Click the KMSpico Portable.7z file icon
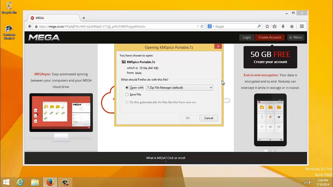Image resolution: width=333 pixels, height=187 pixels. pyautogui.click(x=124, y=62)
